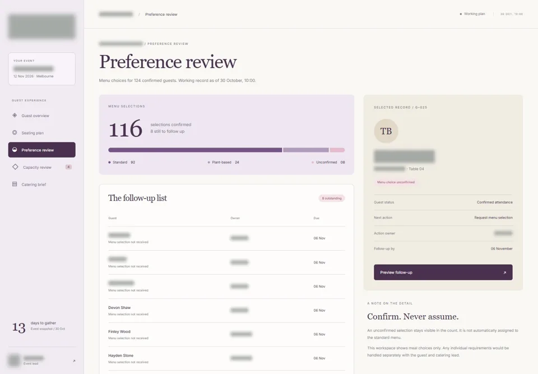
Task: Open the Seating plan page
Action: [42, 132]
